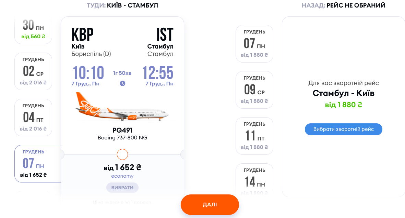Click the SkyUp Boeing airplane image
Image resolution: width=405 pixels, height=218 pixels.
tap(122, 107)
